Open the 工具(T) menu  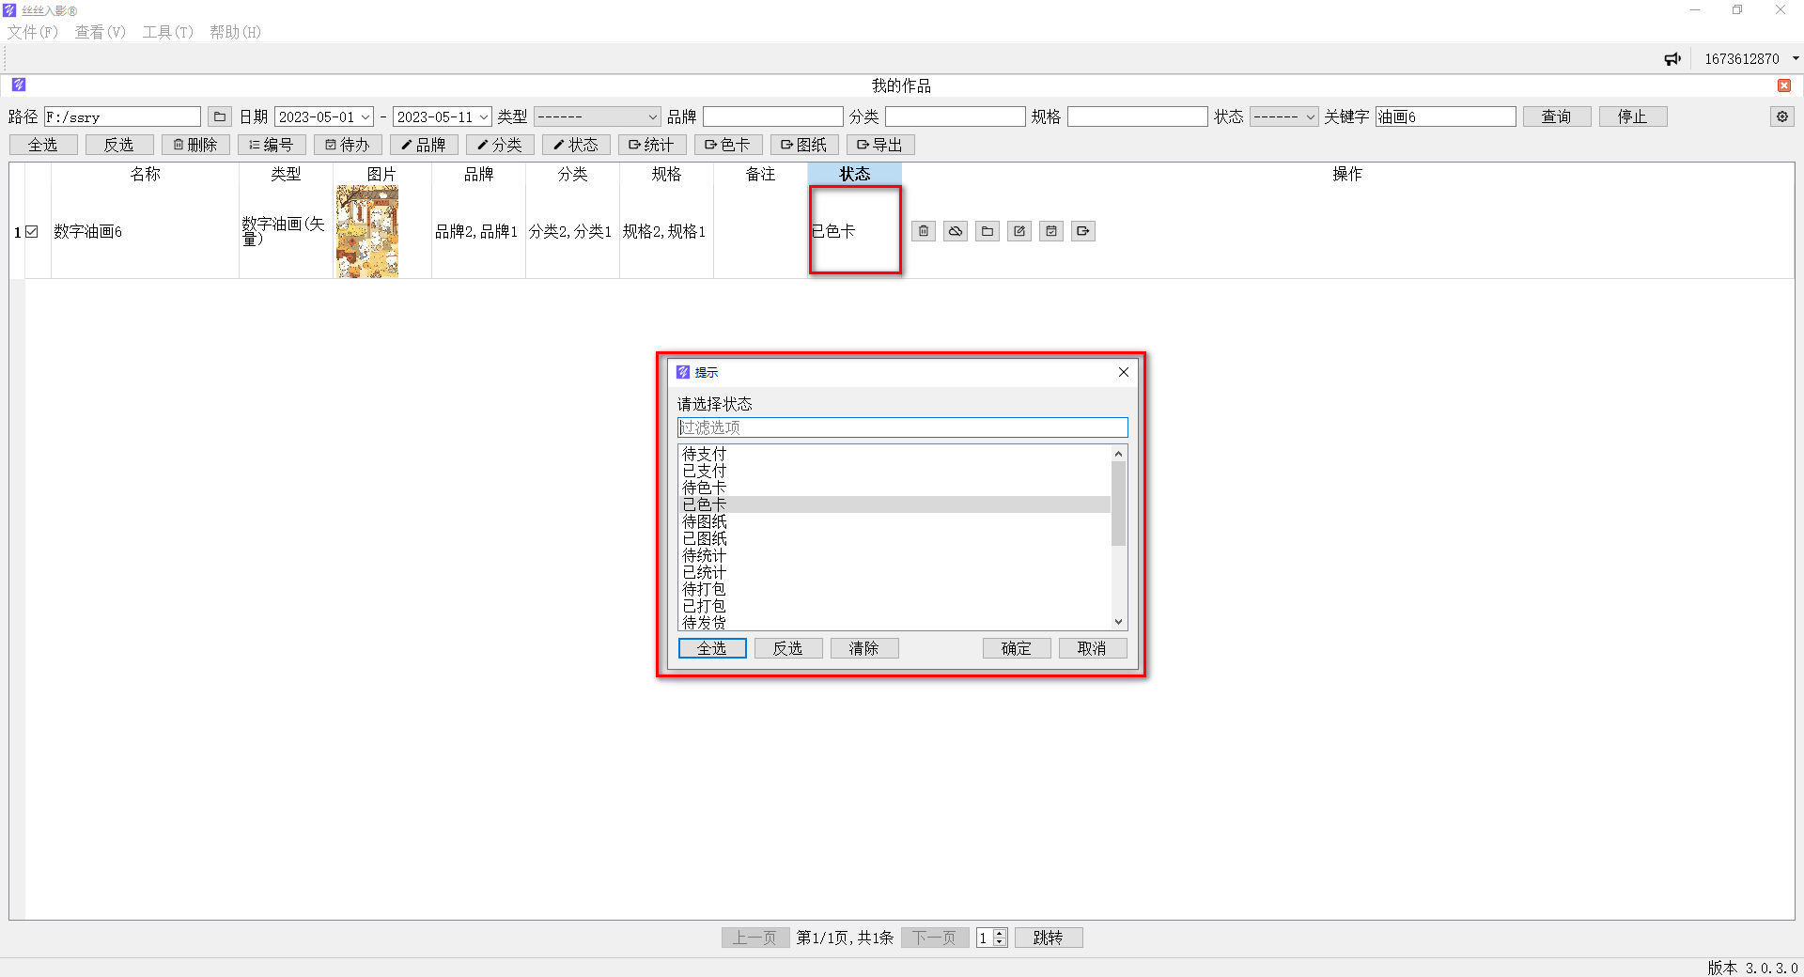point(167,32)
